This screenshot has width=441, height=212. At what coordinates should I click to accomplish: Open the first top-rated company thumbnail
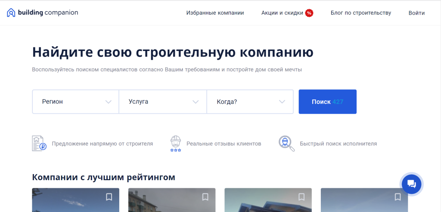[x=76, y=200]
